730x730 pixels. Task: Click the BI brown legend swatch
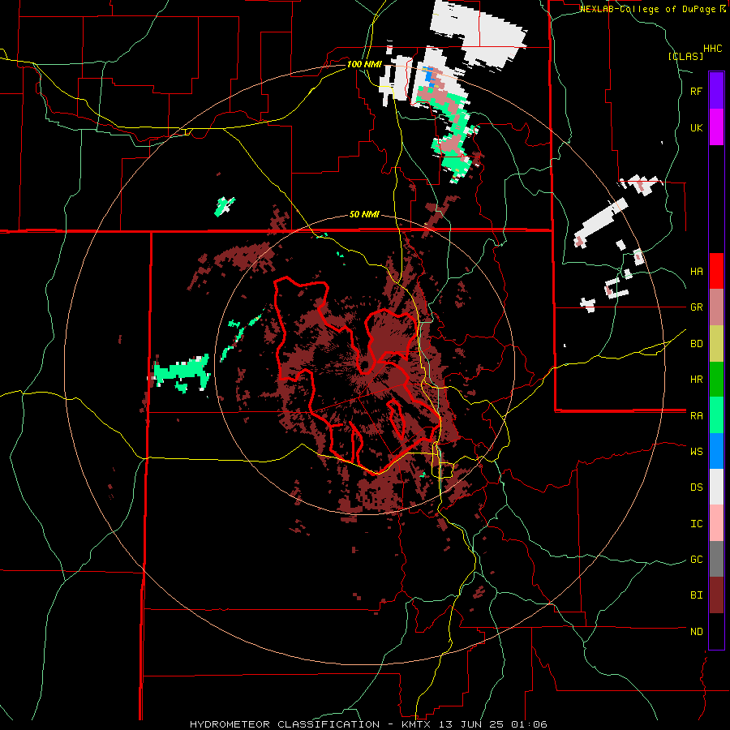click(716, 595)
